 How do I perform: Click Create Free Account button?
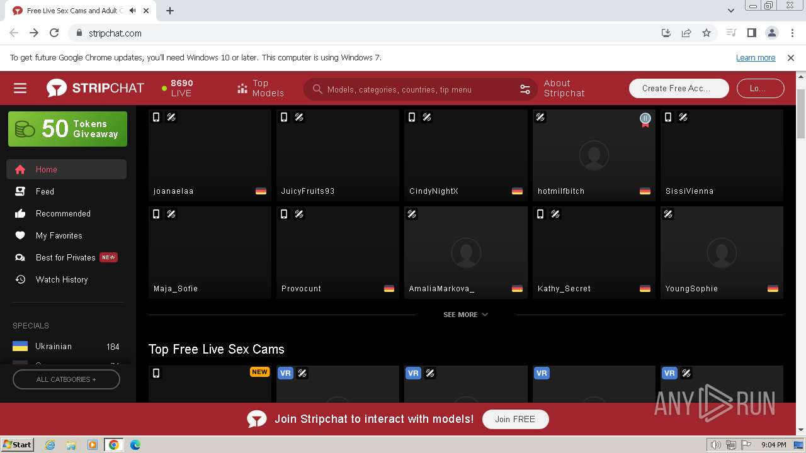(x=679, y=88)
